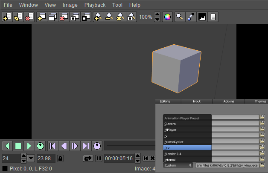The image size is (268, 173).
Task: Jump to the last frame
Action: point(86,146)
